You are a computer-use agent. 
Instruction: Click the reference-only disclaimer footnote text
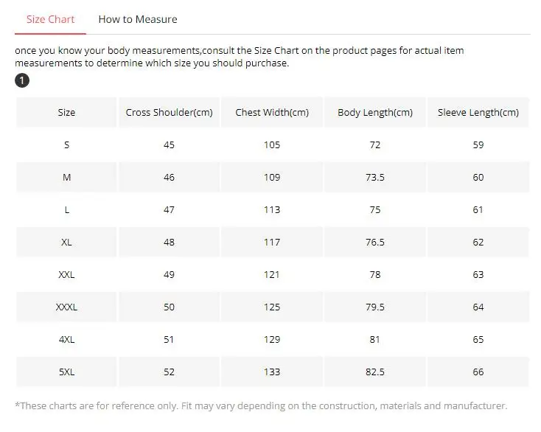[261, 406]
